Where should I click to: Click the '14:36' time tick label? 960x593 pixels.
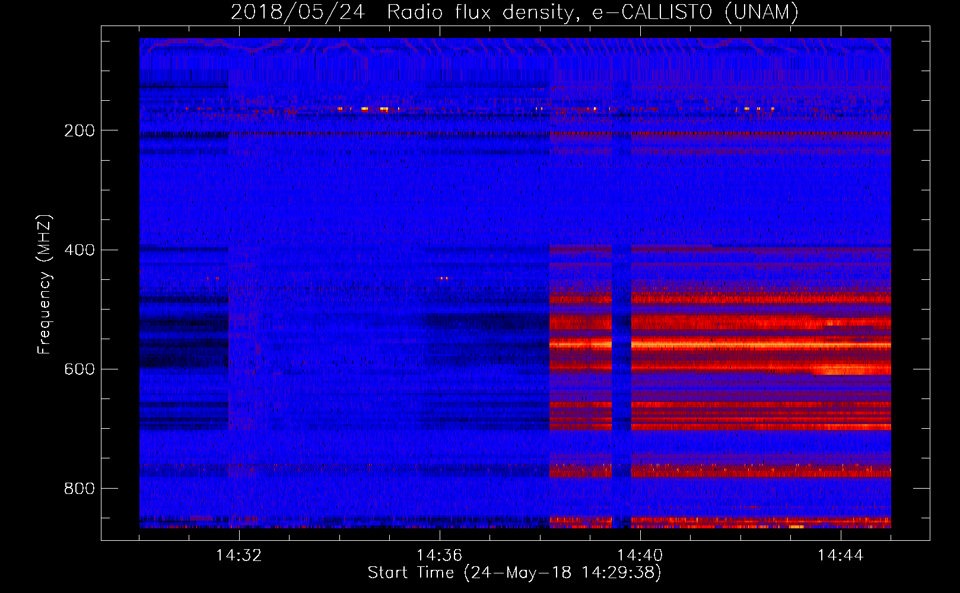point(439,555)
